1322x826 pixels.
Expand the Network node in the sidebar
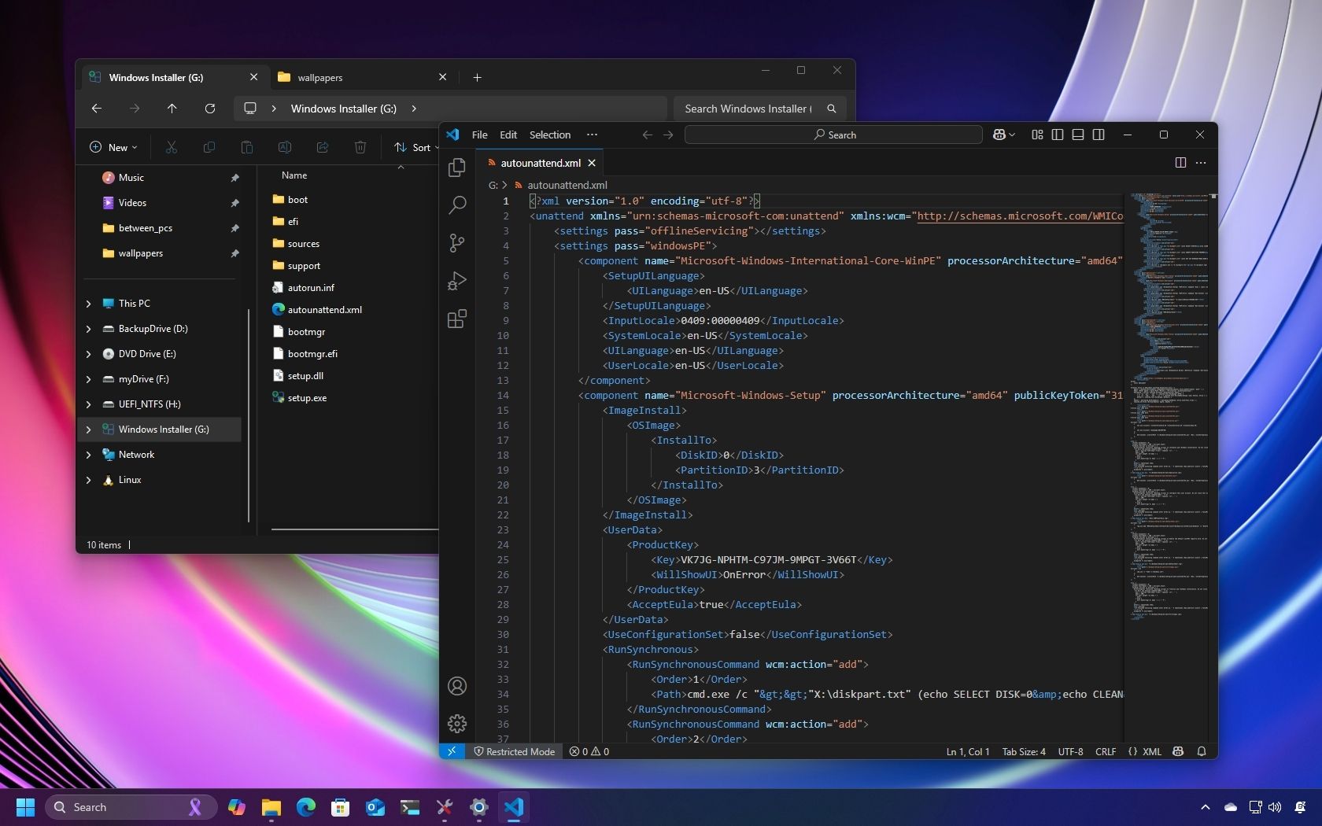(88, 454)
